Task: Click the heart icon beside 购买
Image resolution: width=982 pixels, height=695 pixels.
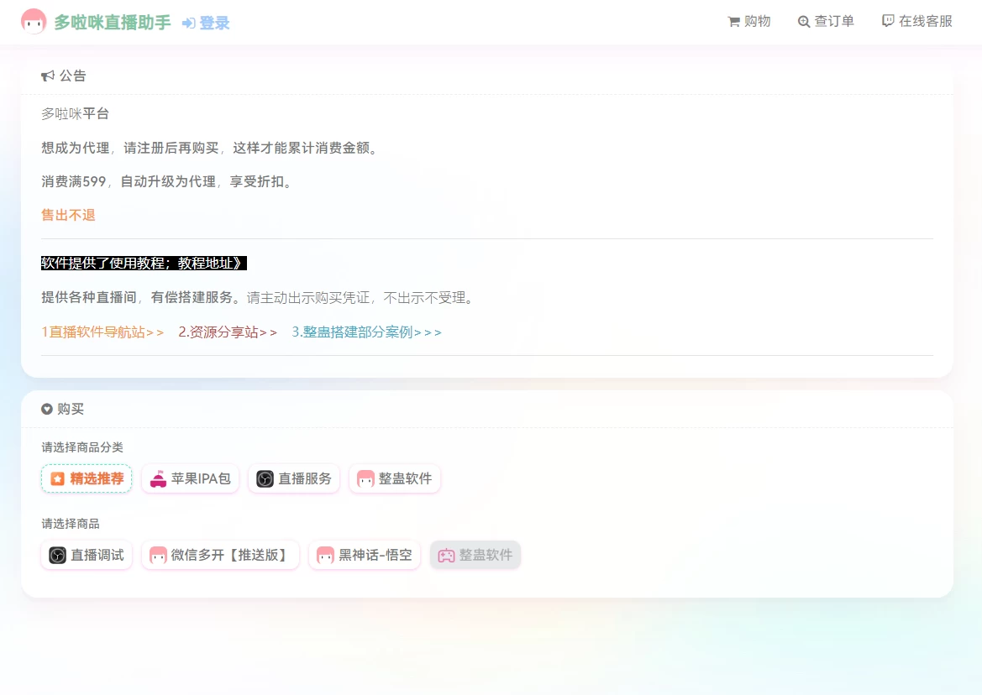Action: click(47, 409)
